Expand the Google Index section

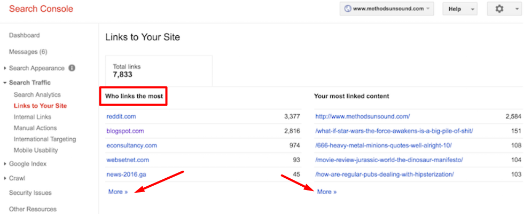point(5,164)
